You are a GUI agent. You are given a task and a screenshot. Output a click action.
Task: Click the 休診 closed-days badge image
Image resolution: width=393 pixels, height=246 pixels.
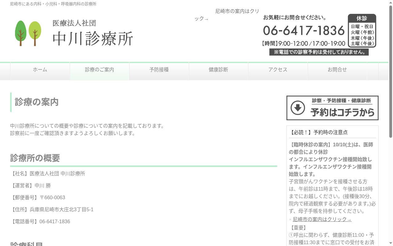tap(362, 30)
